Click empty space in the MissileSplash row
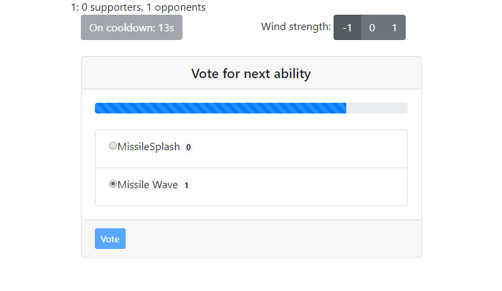502x291 pixels. [301, 148]
